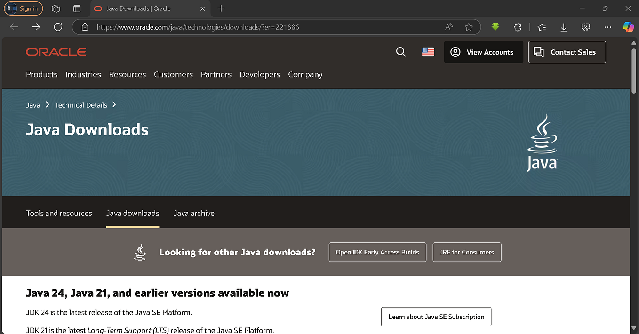Open browser Downloads icon

click(x=563, y=27)
